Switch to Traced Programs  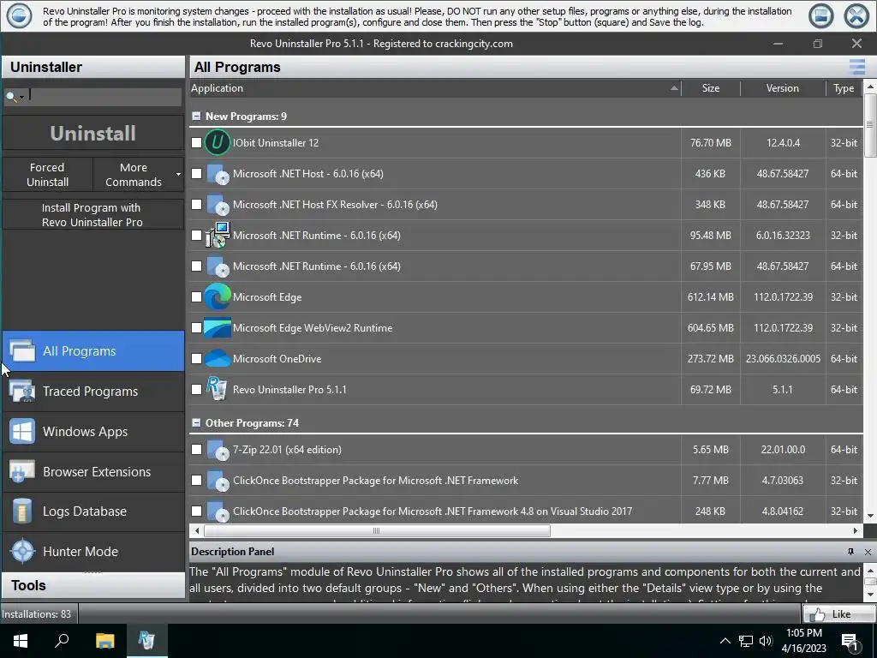(93, 391)
